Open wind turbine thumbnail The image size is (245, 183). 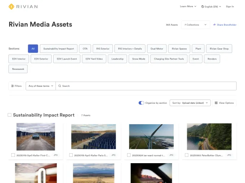point(152,136)
